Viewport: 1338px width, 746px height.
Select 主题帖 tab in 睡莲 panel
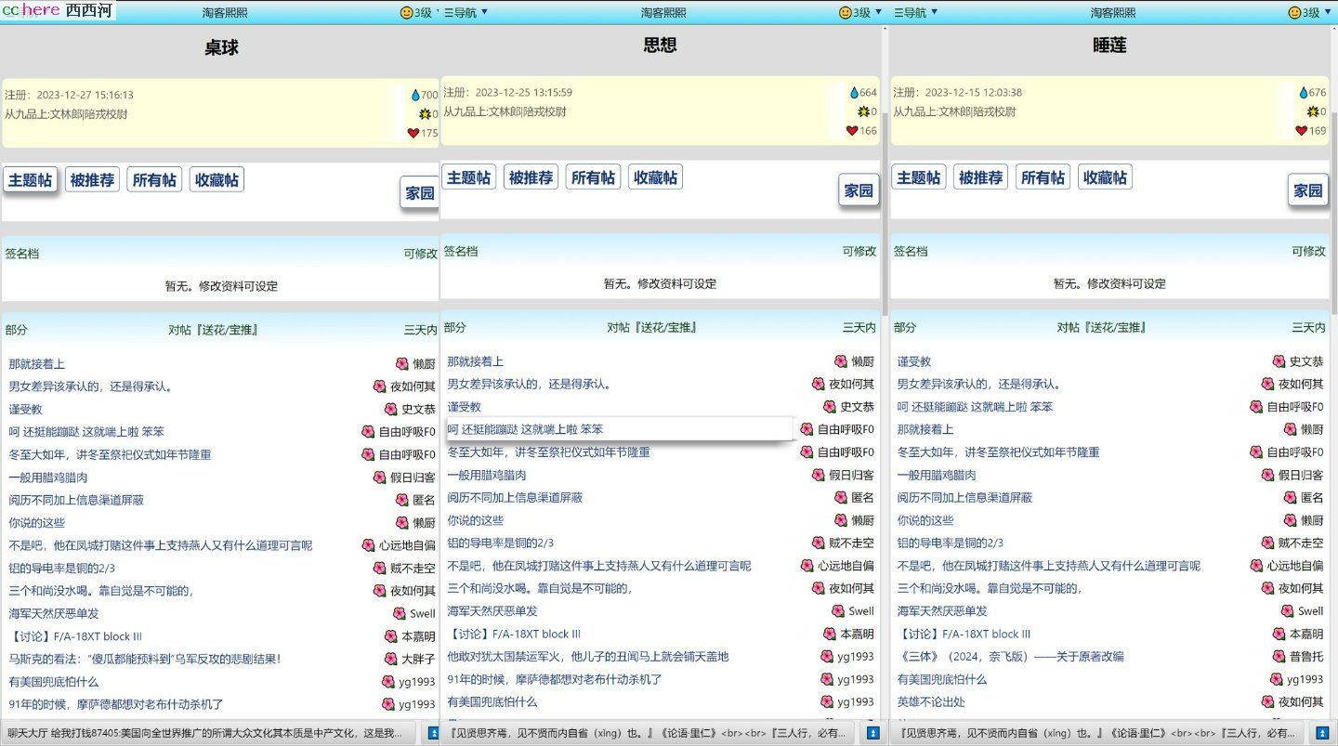tap(919, 177)
